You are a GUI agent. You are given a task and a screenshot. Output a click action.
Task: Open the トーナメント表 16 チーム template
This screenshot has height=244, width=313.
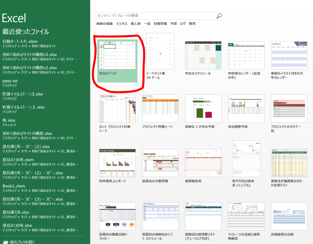click(160, 57)
